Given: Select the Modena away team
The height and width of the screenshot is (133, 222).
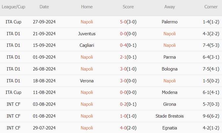Looking at the screenshot, I should click(x=170, y=92).
